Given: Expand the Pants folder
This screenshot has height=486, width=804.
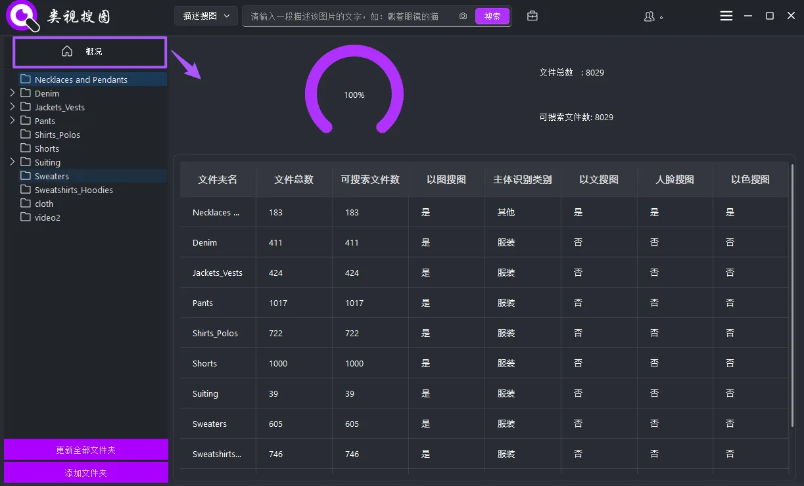Looking at the screenshot, I should (x=12, y=121).
